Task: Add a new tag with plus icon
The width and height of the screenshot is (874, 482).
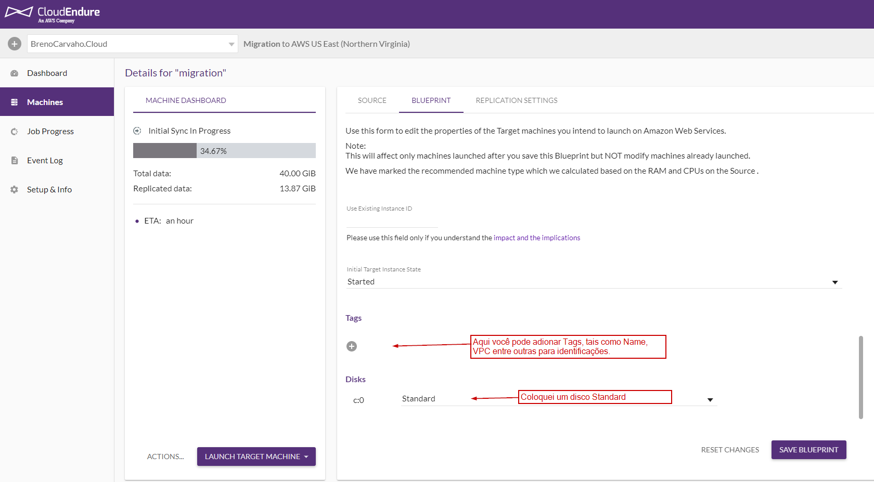Action: click(x=352, y=346)
